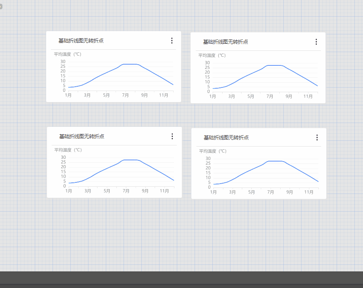Select the bottom-right card title 基础折线图无转折点
The height and width of the screenshot is (288, 363).
[x=226, y=137]
